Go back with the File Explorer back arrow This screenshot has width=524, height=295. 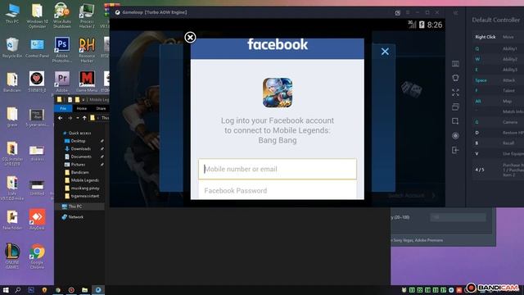point(60,118)
